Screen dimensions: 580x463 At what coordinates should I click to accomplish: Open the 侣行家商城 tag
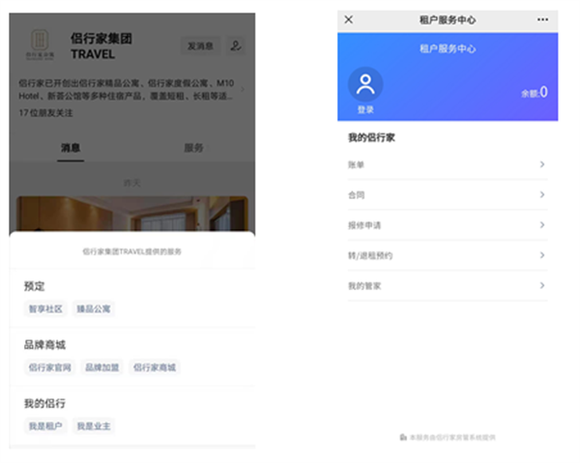pos(155,367)
